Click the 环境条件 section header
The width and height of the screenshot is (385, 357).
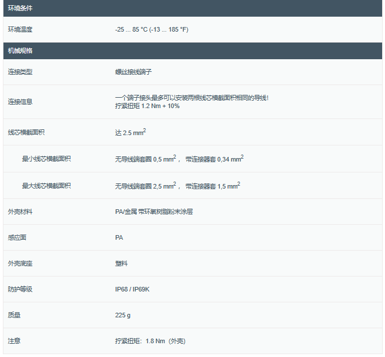point(20,8)
